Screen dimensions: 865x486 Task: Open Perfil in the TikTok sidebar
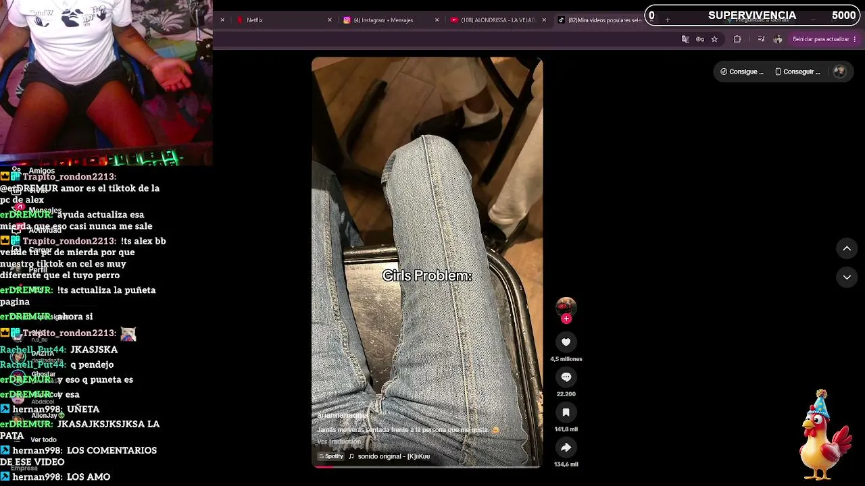click(30, 269)
